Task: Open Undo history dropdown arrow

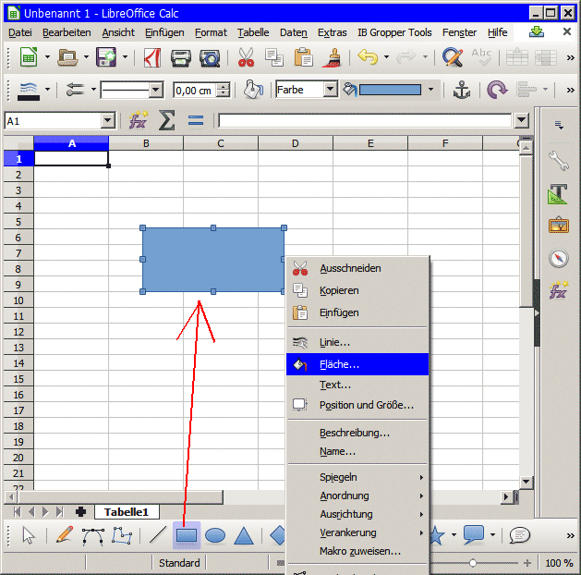Action: coord(386,57)
